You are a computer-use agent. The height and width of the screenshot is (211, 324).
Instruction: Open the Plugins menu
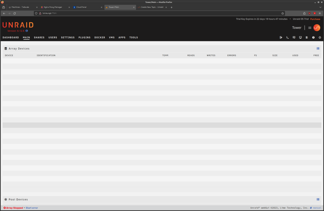pyautogui.click(x=85, y=37)
